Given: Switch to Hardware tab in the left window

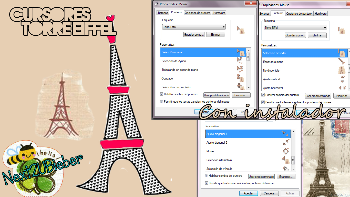Looking at the screenshot, I should pos(219,13).
